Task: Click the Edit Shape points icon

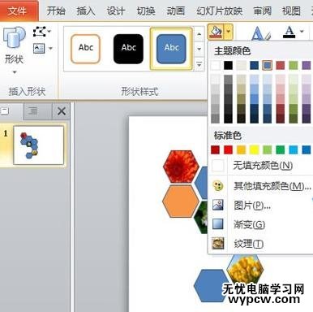Action: [40, 32]
